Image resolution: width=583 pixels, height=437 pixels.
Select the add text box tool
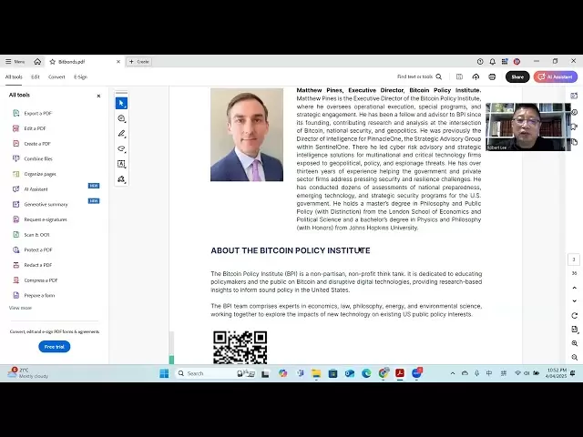click(x=121, y=164)
